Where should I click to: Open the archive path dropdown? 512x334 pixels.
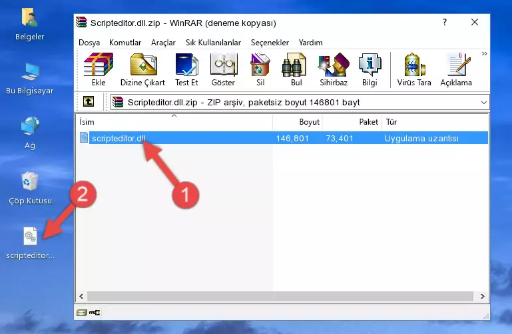click(483, 102)
